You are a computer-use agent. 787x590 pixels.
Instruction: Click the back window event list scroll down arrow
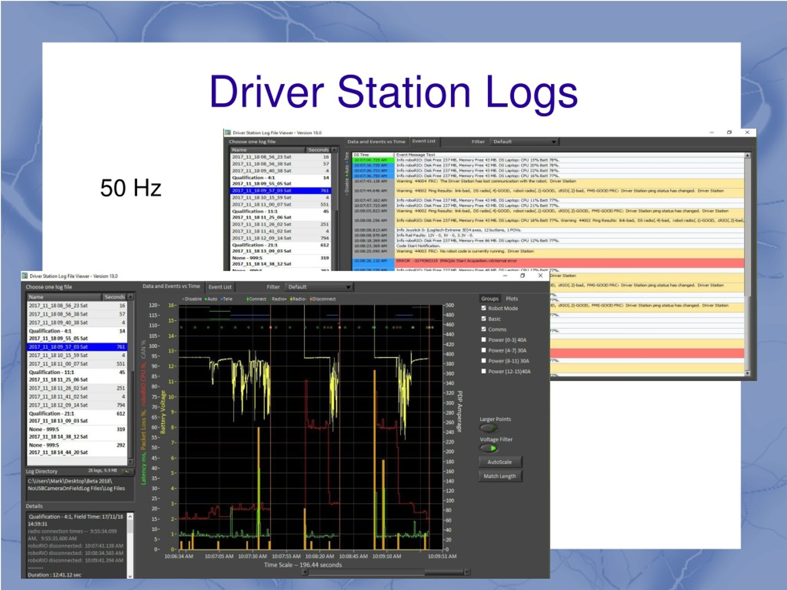click(x=748, y=373)
